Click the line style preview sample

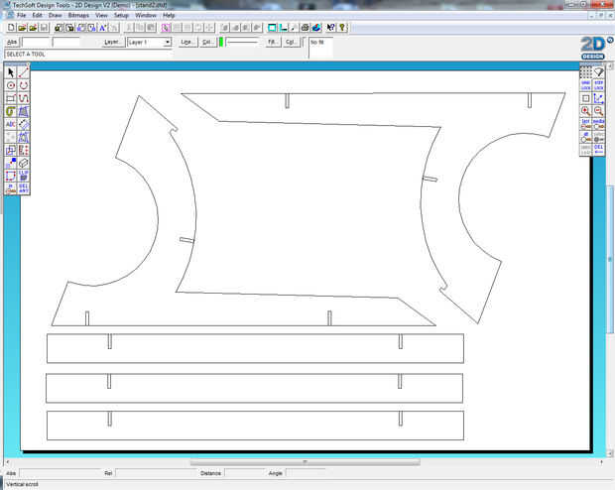tap(243, 42)
